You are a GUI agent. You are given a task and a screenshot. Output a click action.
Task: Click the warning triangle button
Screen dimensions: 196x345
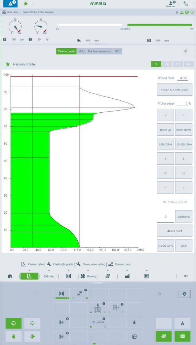pyautogui.click(x=182, y=323)
